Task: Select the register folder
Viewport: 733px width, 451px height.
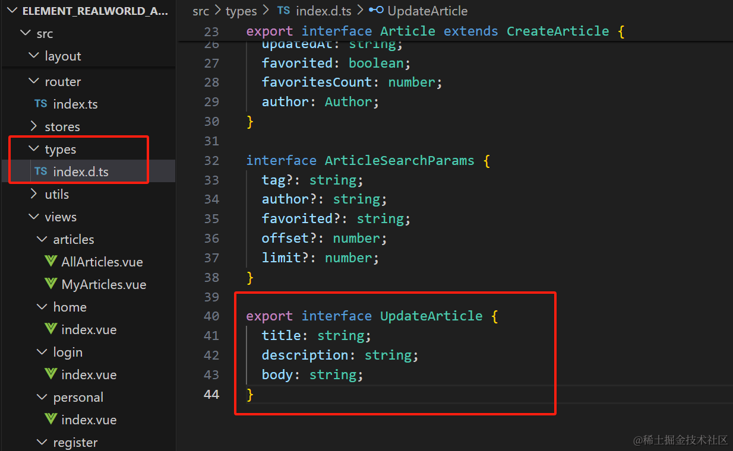Action: (75, 442)
